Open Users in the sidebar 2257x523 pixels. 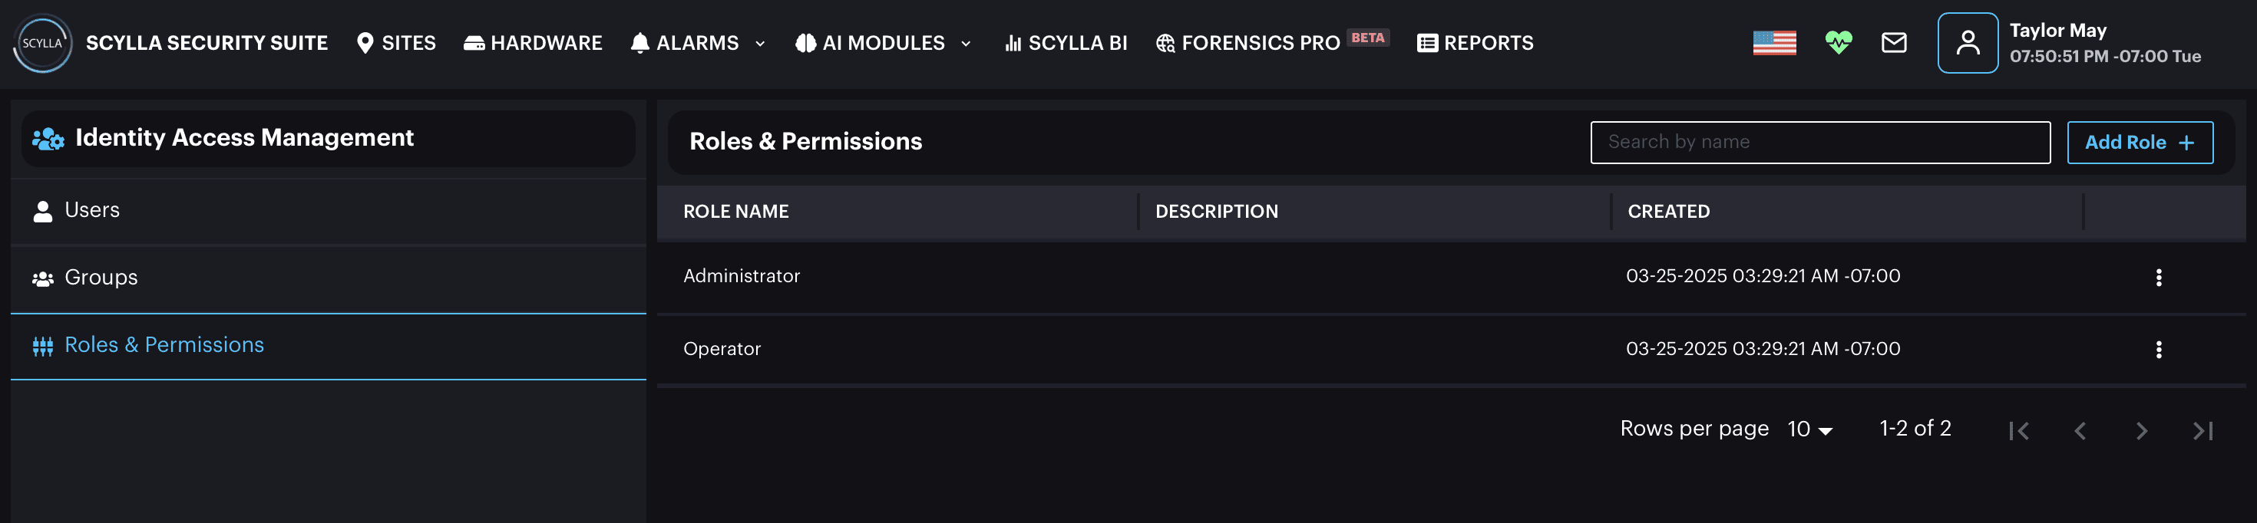329,211
